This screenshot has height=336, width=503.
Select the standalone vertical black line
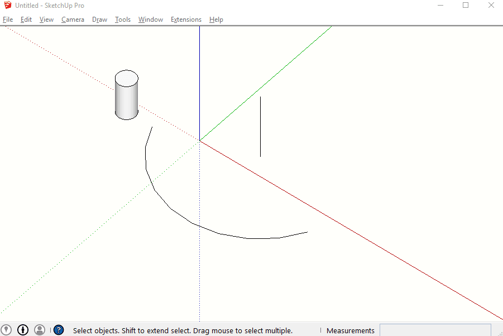(x=260, y=127)
